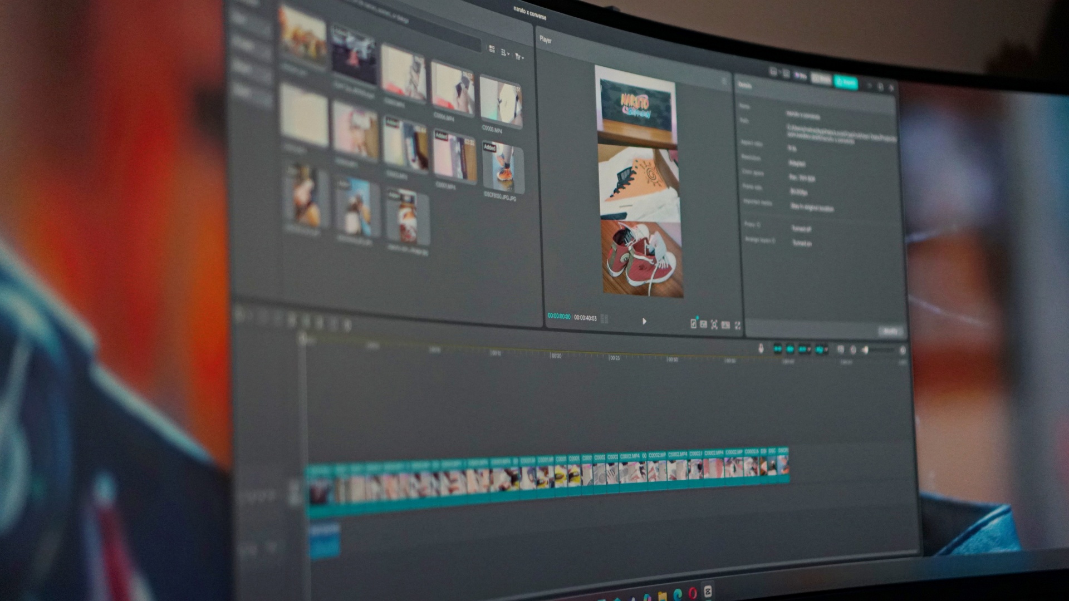Play the preview in the Player
The height and width of the screenshot is (601, 1069).
[644, 321]
